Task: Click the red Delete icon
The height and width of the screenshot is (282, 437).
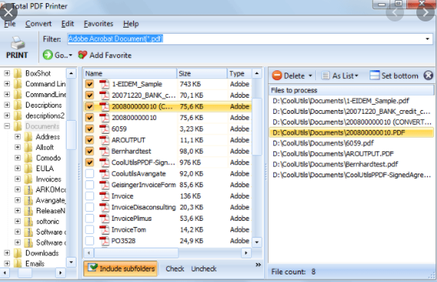Action: click(277, 76)
